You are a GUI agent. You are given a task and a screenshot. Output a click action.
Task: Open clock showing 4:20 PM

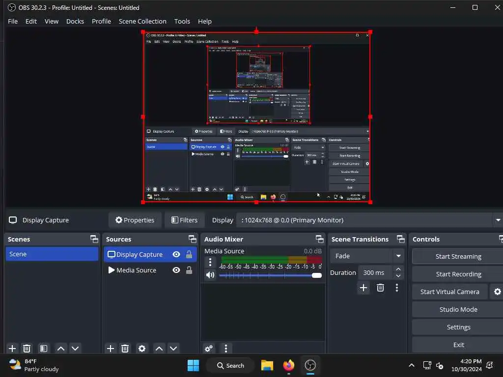[466, 365]
